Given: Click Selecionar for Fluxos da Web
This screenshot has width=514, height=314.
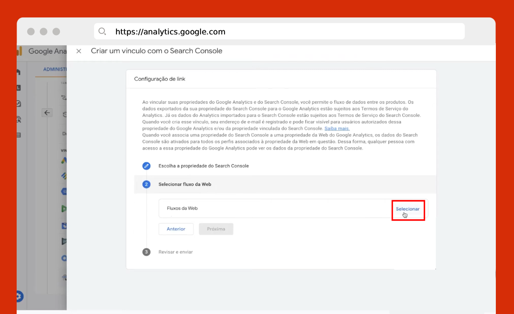Looking at the screenshot, I should (408, 209).
